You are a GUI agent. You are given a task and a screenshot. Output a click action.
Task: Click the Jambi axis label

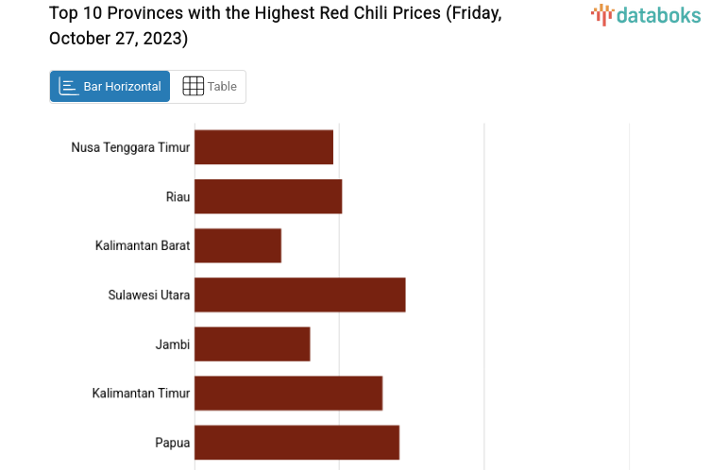coord(173,344)
